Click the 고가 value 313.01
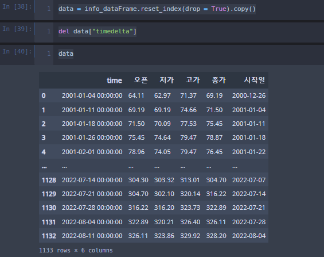 [x=190, y=180]
